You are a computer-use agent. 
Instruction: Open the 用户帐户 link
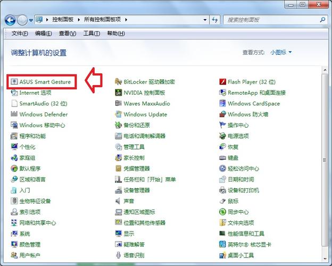pos(30,255)
